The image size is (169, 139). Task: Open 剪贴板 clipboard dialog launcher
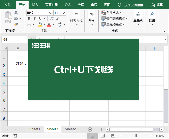click(x=22, y=31)
